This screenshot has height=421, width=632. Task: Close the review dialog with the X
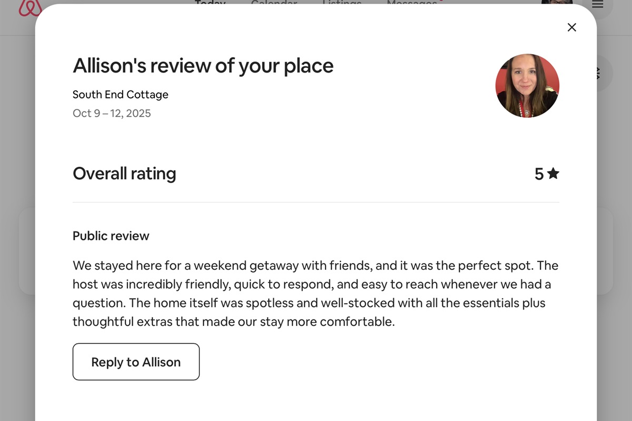[x=571, y=27]
